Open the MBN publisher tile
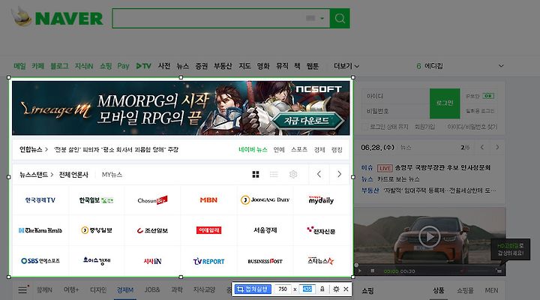 208,199
